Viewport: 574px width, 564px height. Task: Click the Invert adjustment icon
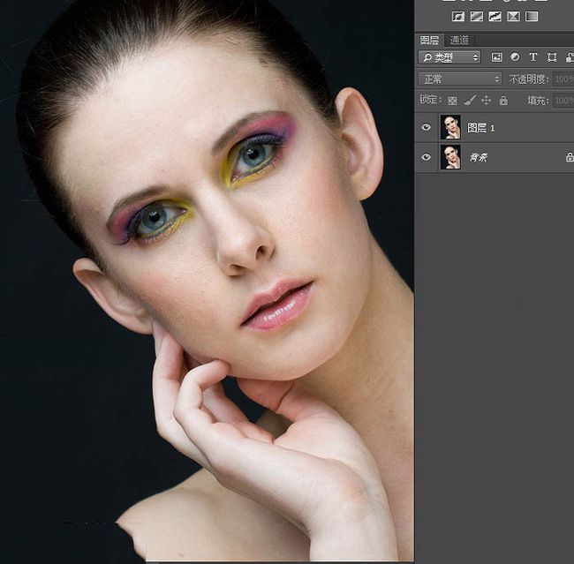458,17
